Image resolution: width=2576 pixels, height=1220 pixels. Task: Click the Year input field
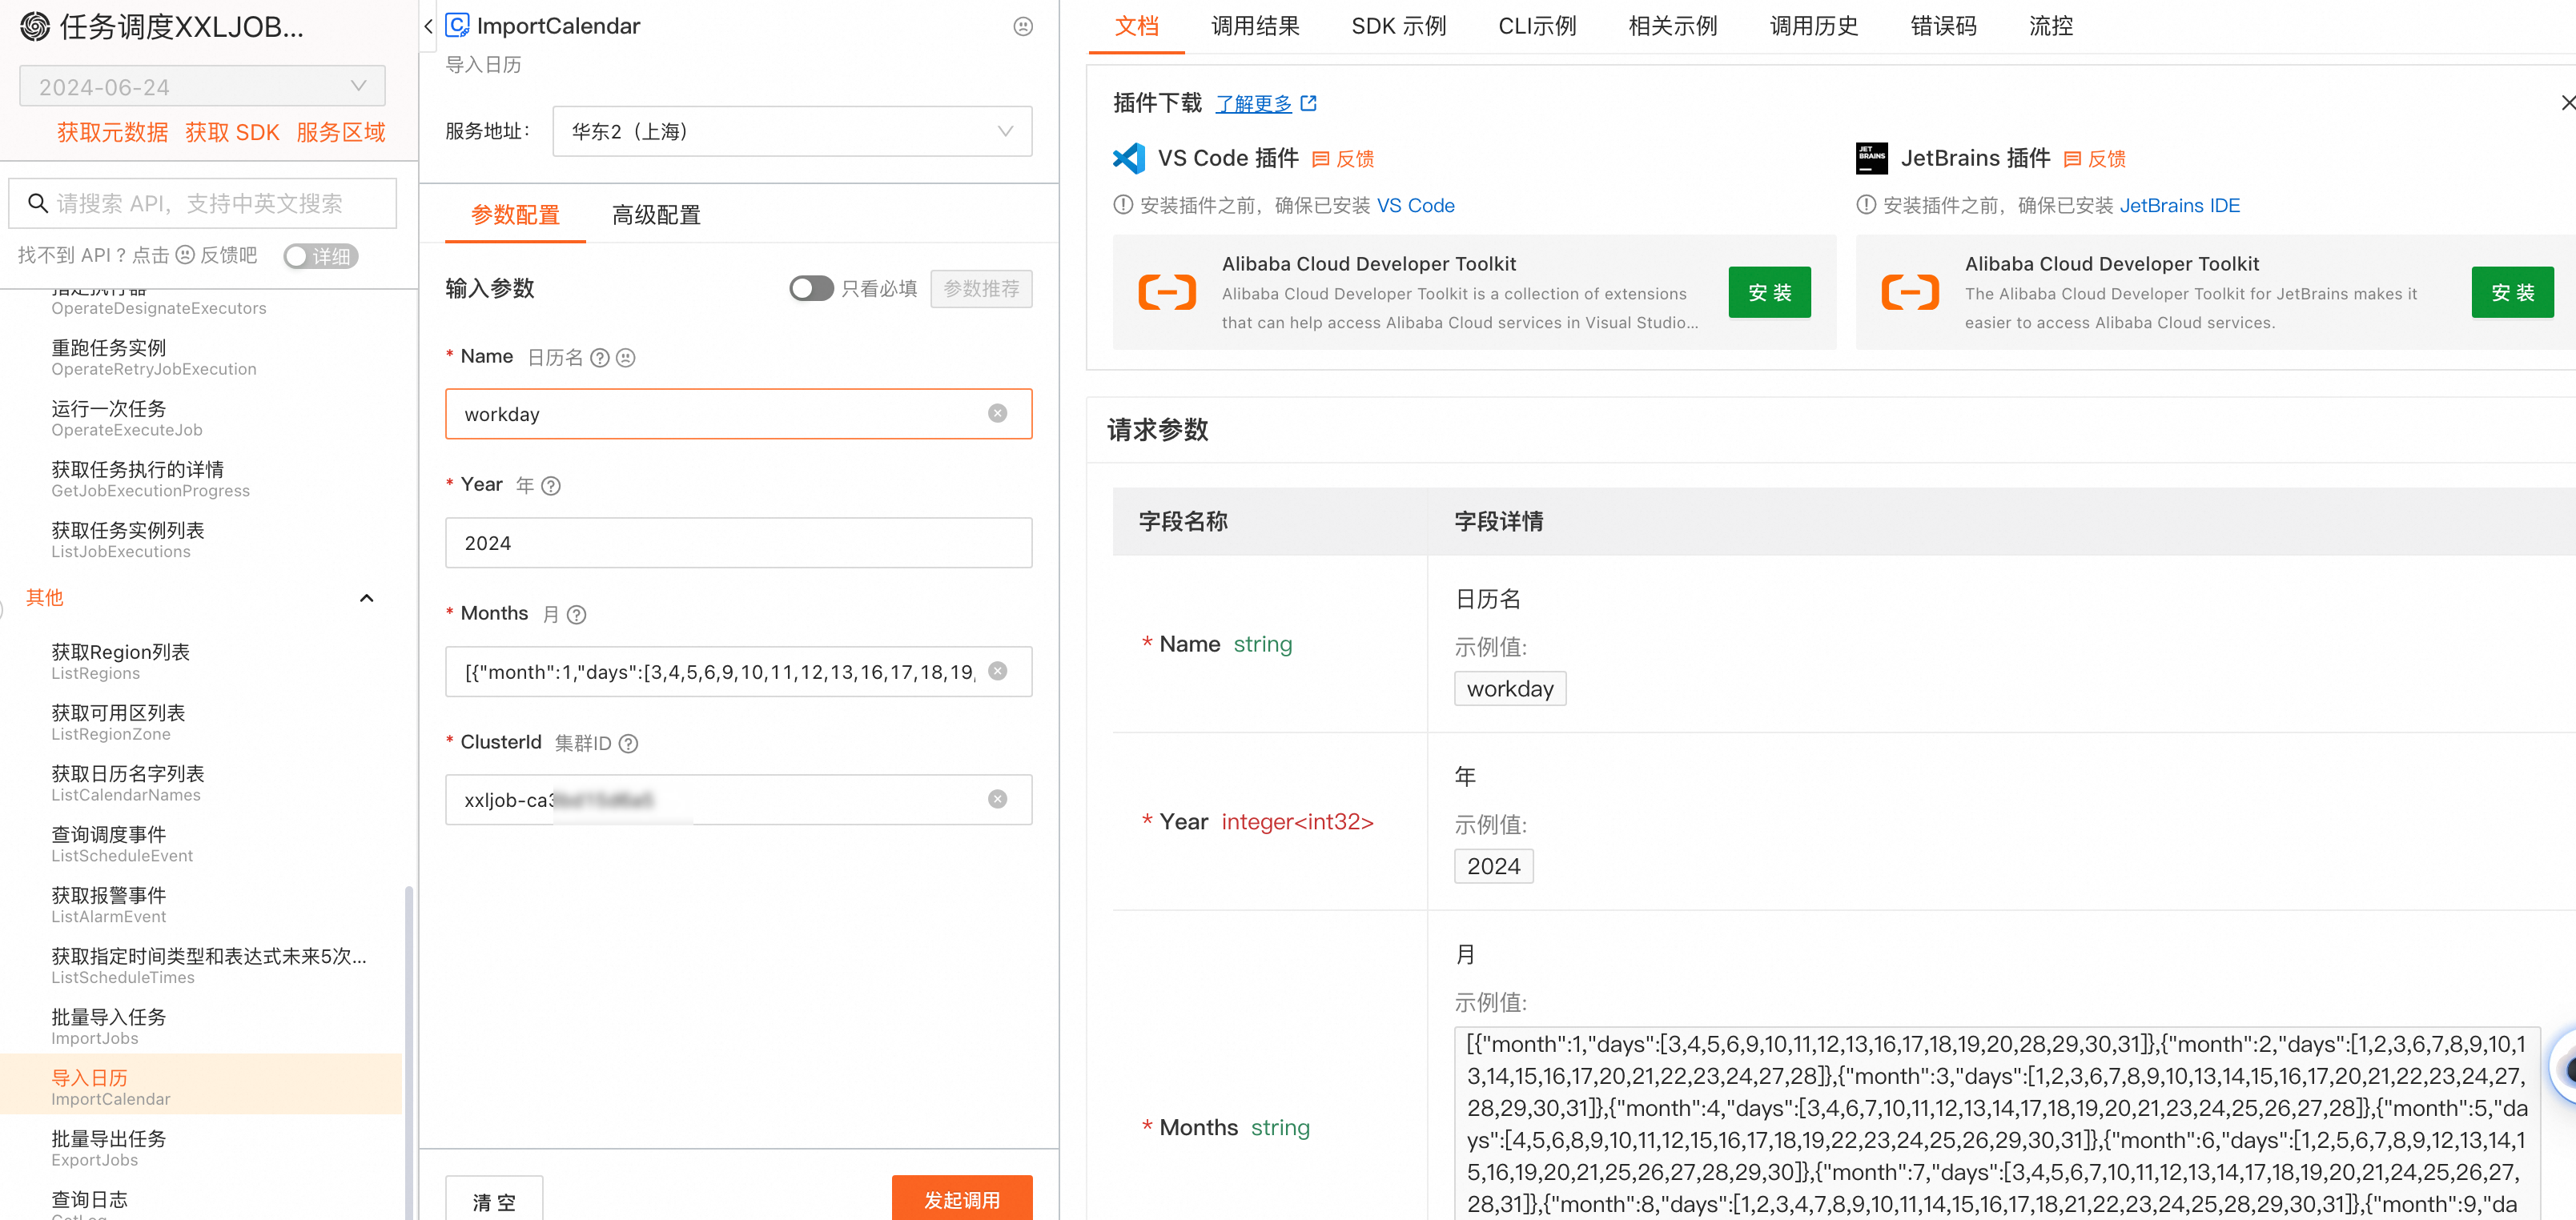[x=738, y=543]
